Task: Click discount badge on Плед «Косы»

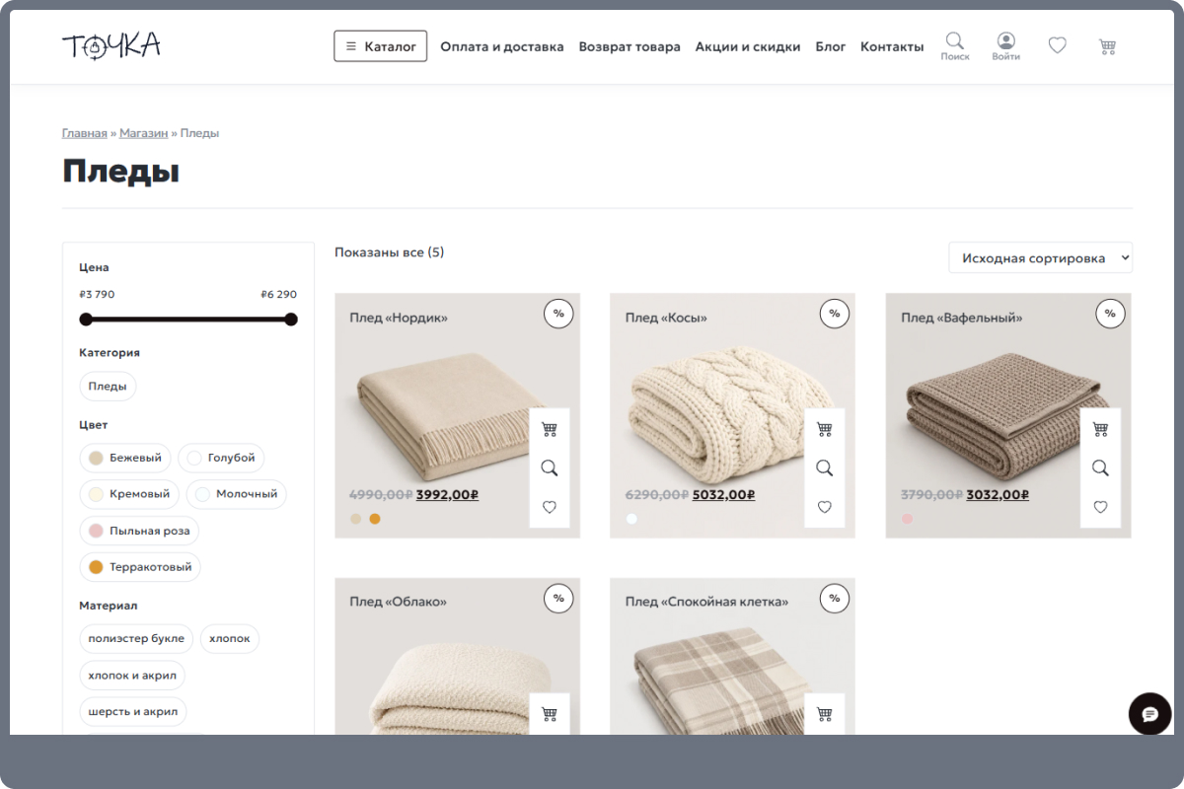Action: pos(834,314)
